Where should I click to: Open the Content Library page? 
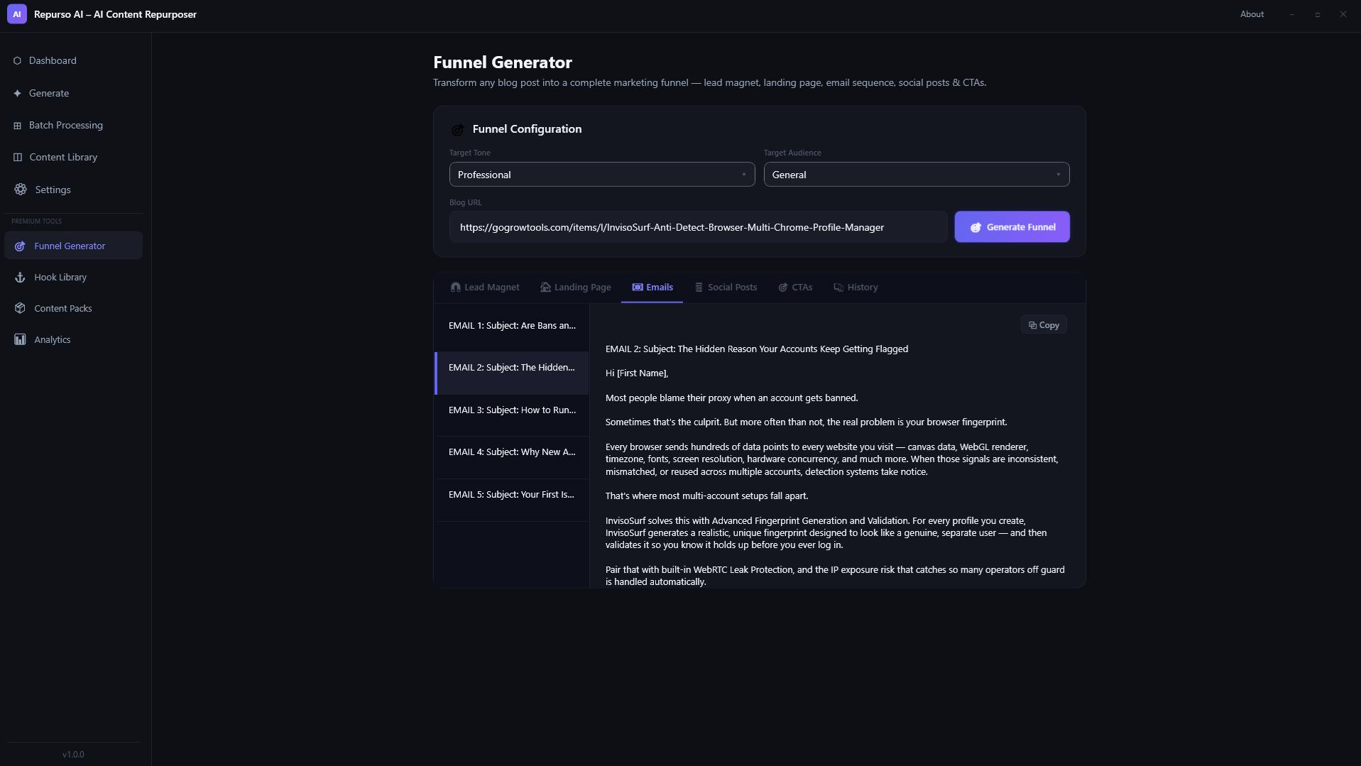pos(73,158)
